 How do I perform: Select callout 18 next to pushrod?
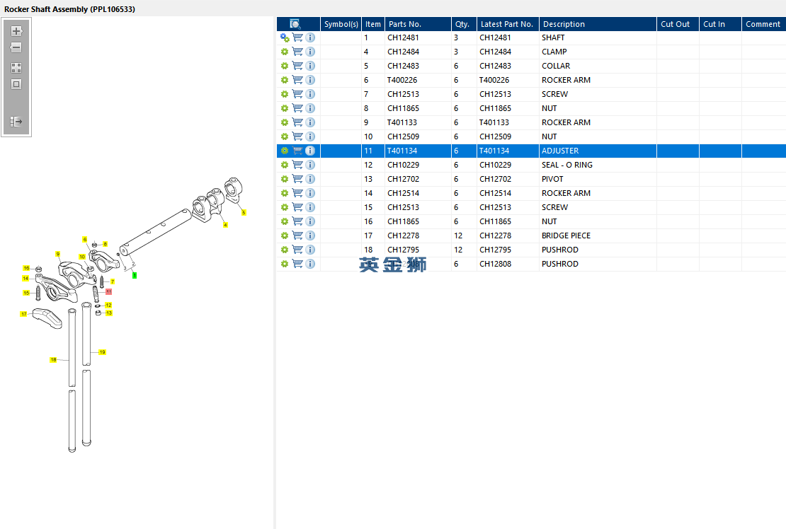[x=53, y=360]
